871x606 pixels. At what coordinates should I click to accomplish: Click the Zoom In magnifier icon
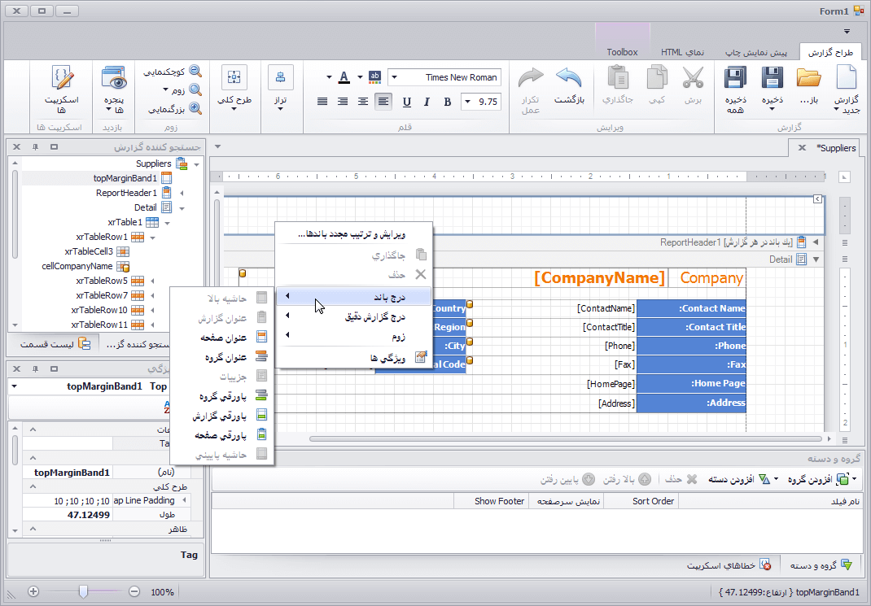pyautogui.click(x=195, y=108)
